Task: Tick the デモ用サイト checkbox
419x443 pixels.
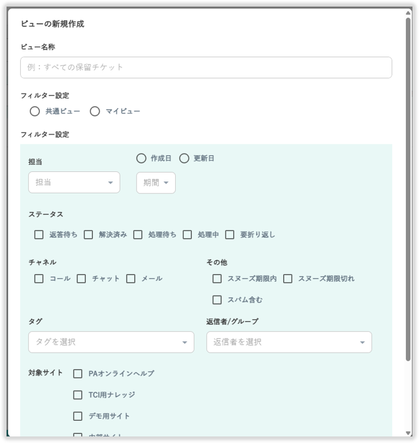Action: tap(78, 416)
